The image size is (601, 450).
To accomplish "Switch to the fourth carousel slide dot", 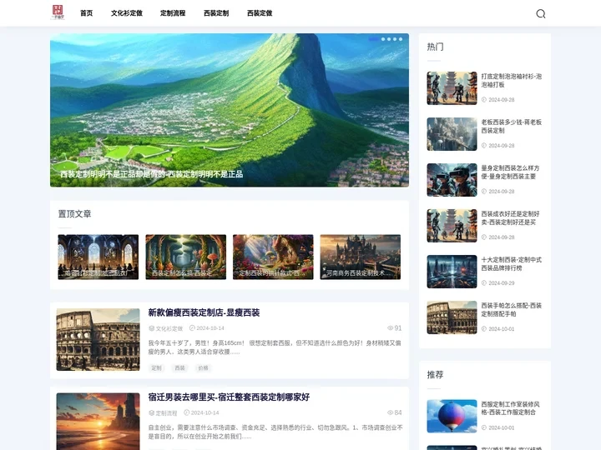I will point(395,39).
